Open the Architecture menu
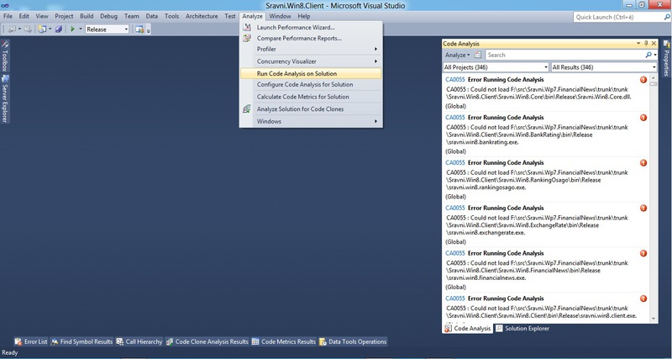The height and width of the screenshot is (359, 672). click(x=202, y=16)
